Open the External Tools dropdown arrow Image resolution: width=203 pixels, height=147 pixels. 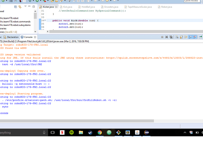[x=48, y=1]
